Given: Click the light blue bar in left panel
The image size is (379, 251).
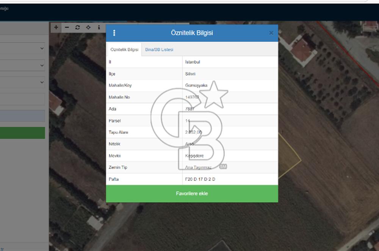Looking at the screenshot, I should point(22,116).
